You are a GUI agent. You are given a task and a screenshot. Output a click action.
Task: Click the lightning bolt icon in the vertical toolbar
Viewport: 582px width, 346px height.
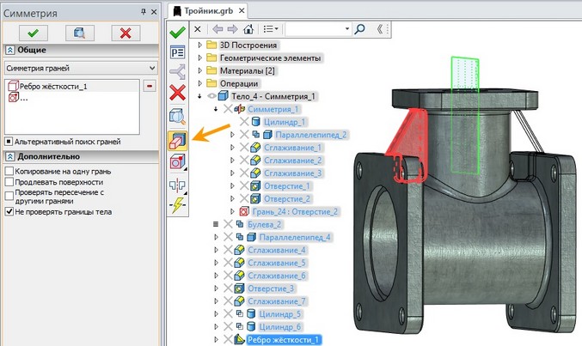[178, 204]
